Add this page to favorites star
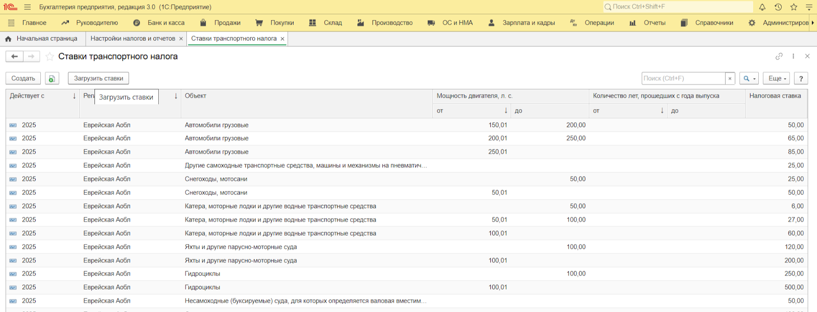The image size is (817, 312). pyautogui.click(x=50, y=57)
